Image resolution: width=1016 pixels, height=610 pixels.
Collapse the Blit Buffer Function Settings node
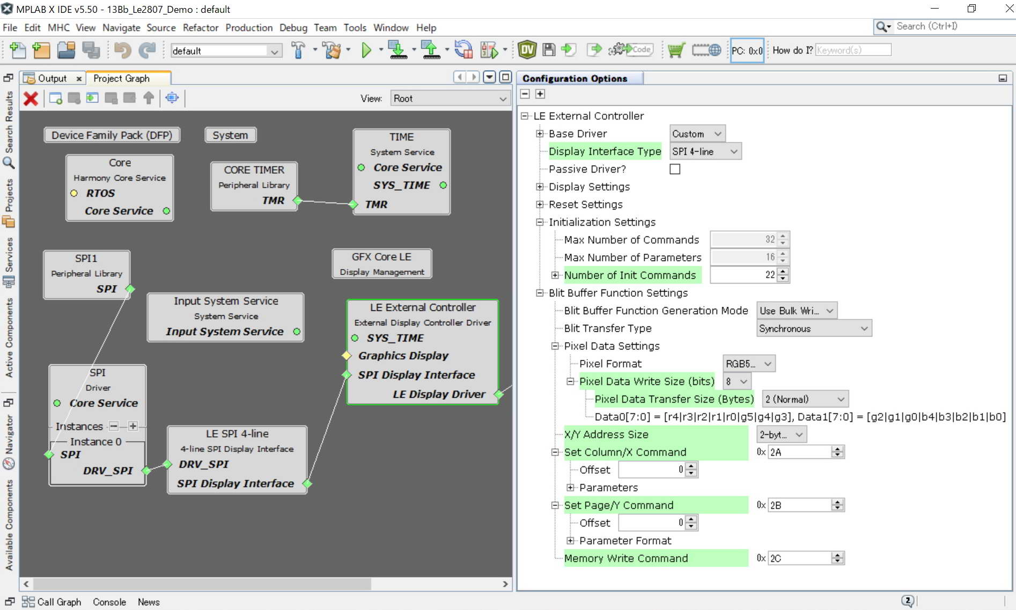click(x=540, y=293)
